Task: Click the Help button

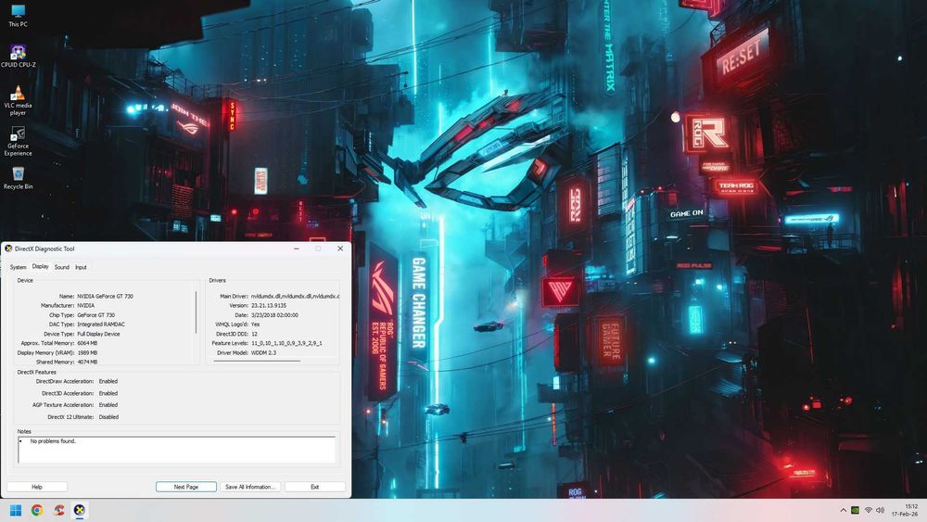Action: pyautogui.click(x=37, y=487)
